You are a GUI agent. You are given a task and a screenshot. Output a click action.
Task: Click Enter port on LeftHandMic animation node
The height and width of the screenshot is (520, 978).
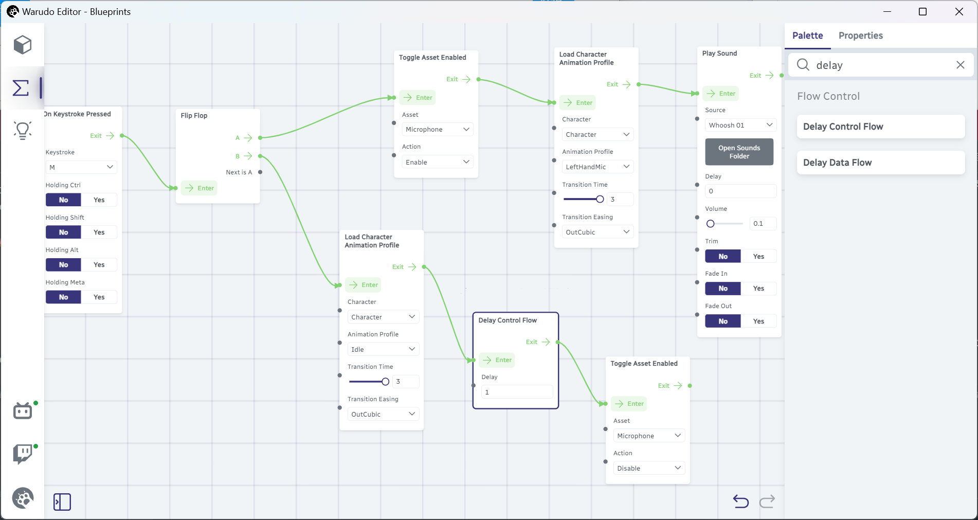[x=577, y=103]
